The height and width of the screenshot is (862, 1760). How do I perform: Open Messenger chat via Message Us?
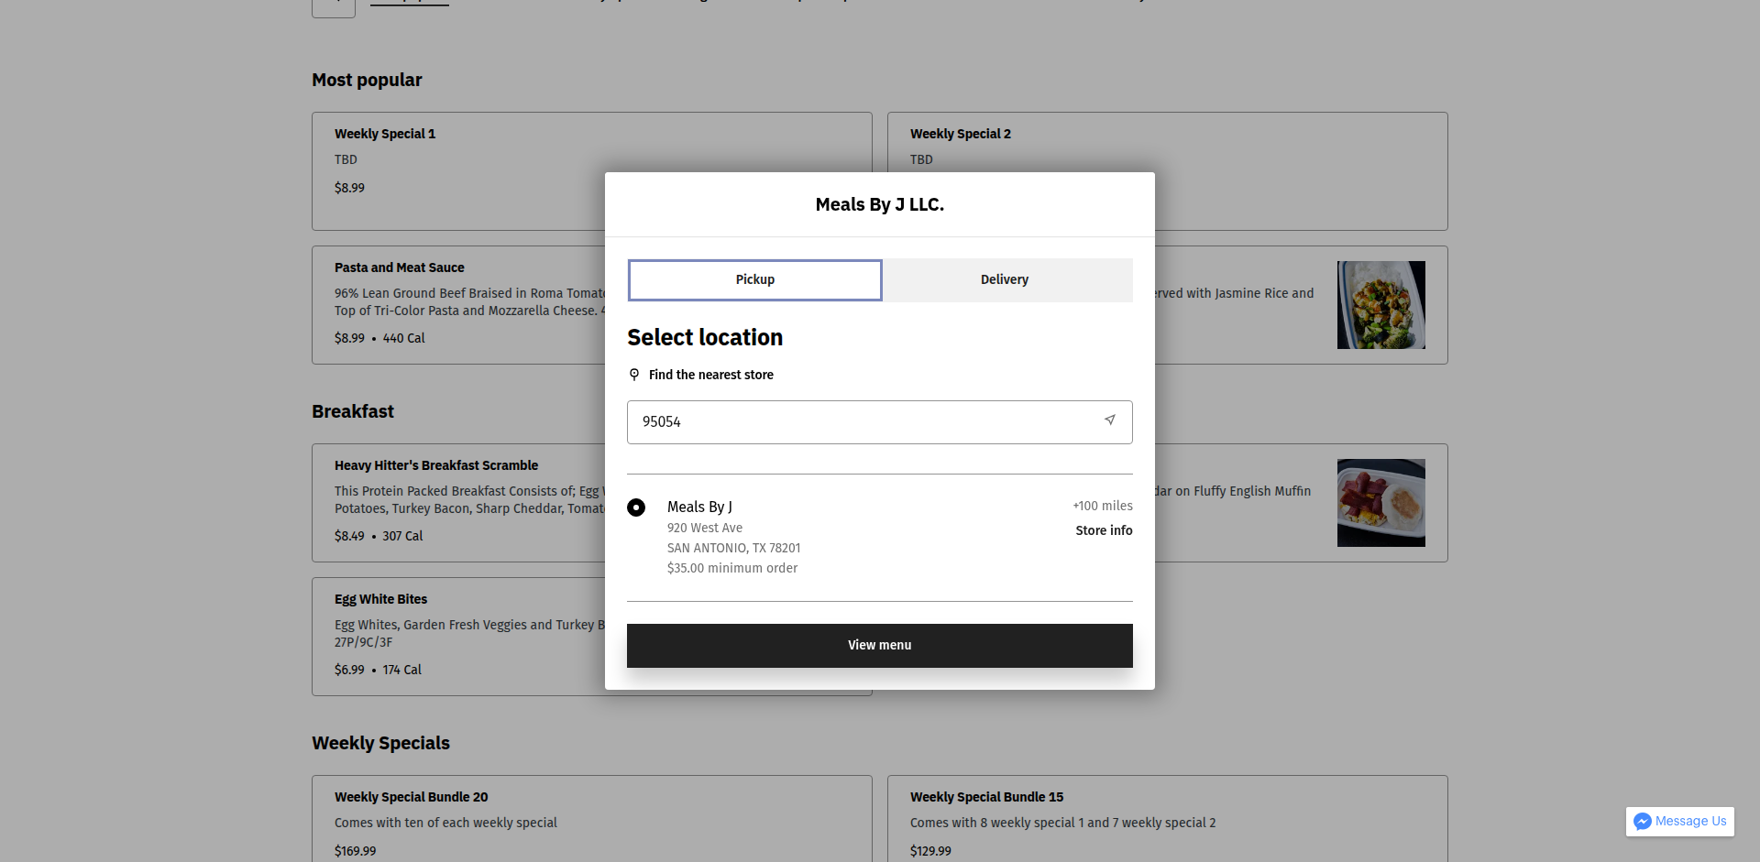pyautogui.click(x=1679, y=822)
